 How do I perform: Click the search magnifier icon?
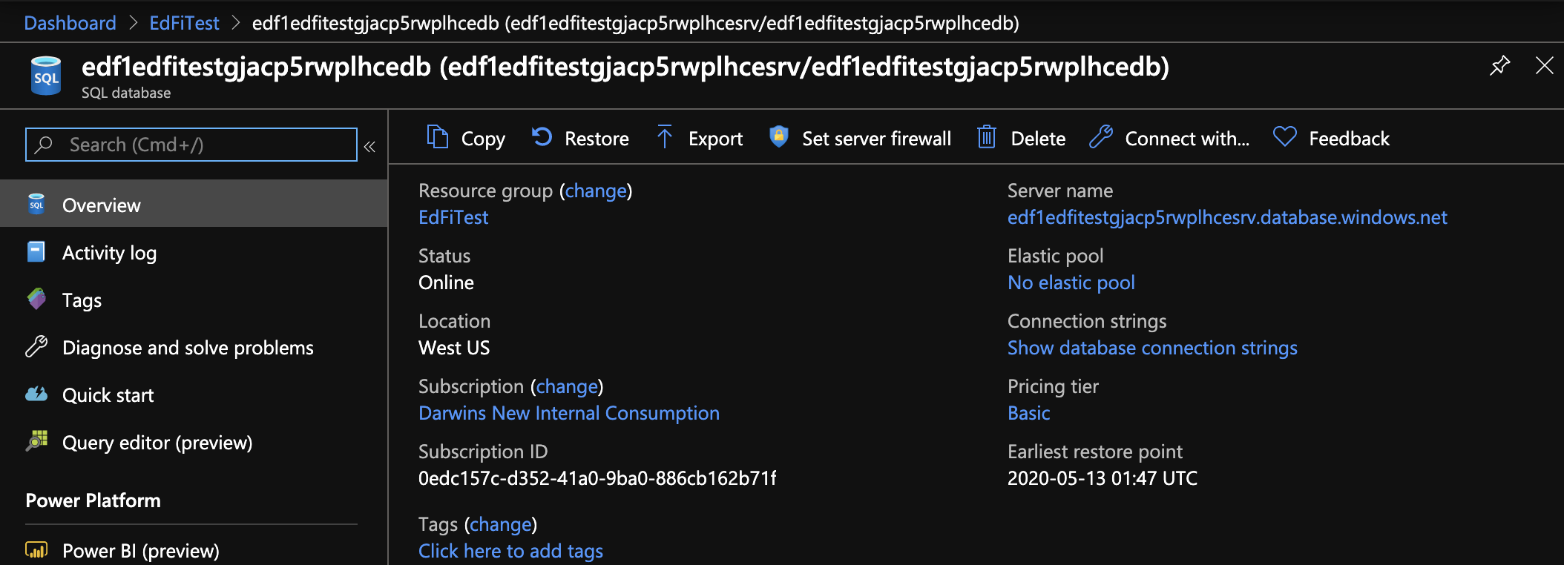point(44,145)
